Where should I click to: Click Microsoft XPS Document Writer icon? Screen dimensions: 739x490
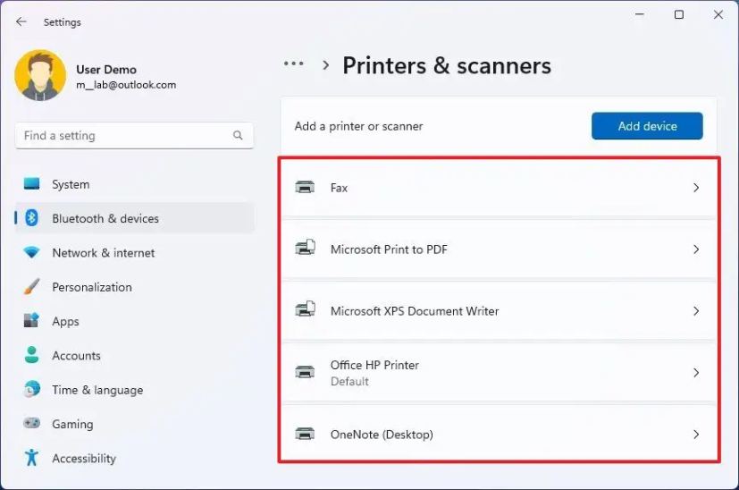305,309
